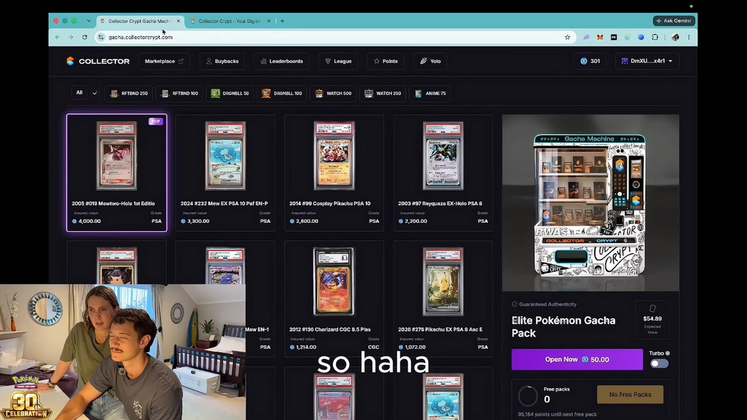This screenshot has width=747, height=420.
Task: Click the Open Now 50.00 button
Action: [x=577, y=359]
